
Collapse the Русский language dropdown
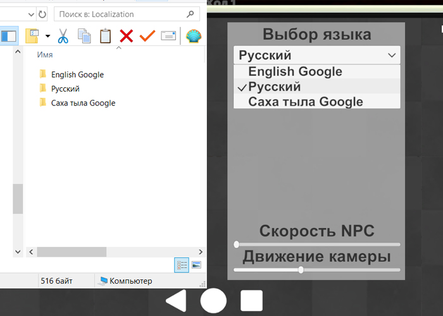tap(390, 56)
